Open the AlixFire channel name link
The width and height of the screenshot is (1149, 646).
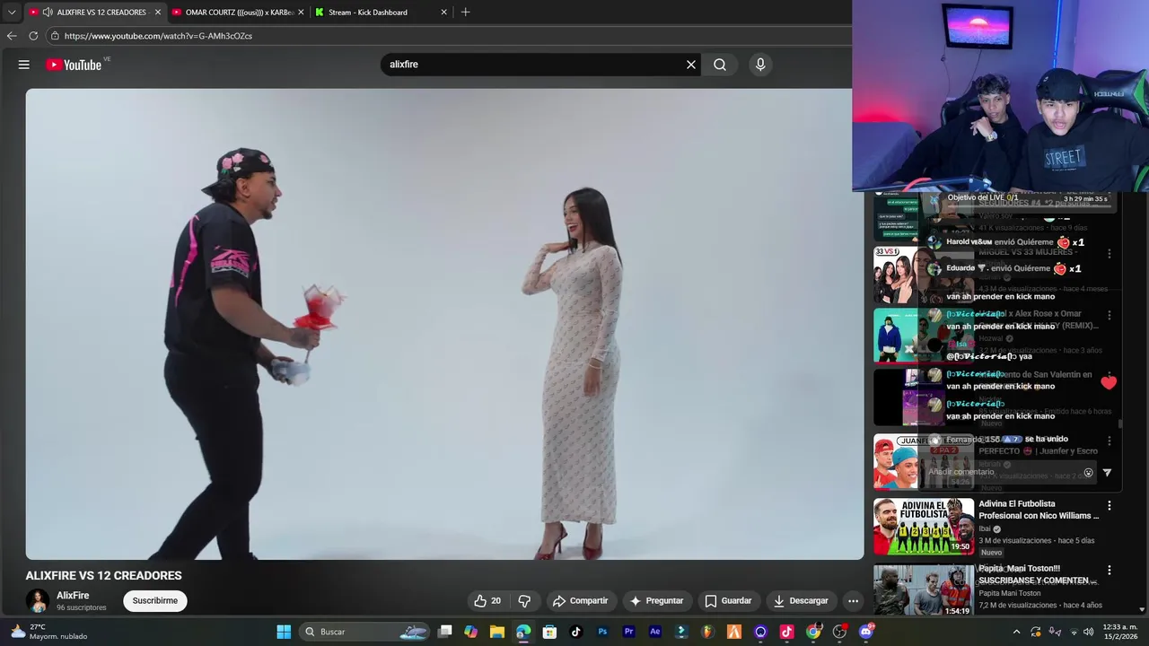(x=73, y=596)
